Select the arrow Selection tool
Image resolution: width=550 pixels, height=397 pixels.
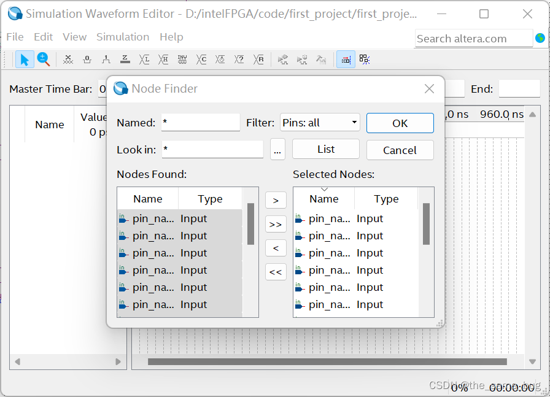[25, 60]
